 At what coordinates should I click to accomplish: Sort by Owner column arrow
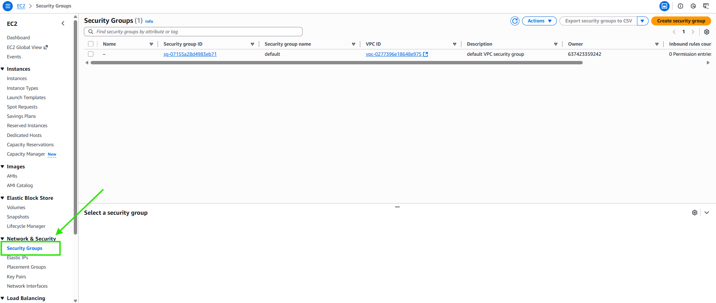657,44
